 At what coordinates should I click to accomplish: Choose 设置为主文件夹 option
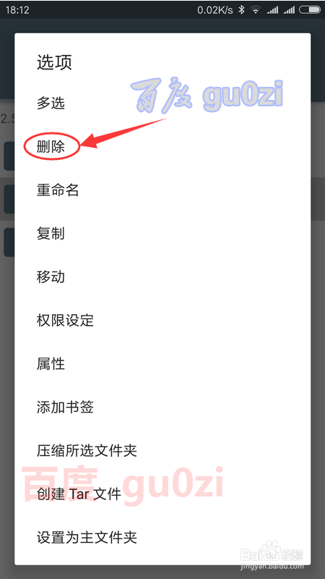(x=162, y=538)
